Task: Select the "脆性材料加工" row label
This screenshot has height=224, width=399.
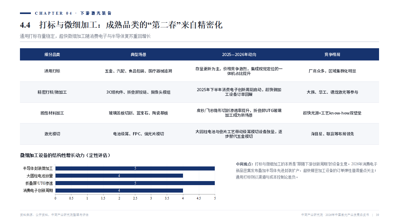Action: click(x=52, y=113)
